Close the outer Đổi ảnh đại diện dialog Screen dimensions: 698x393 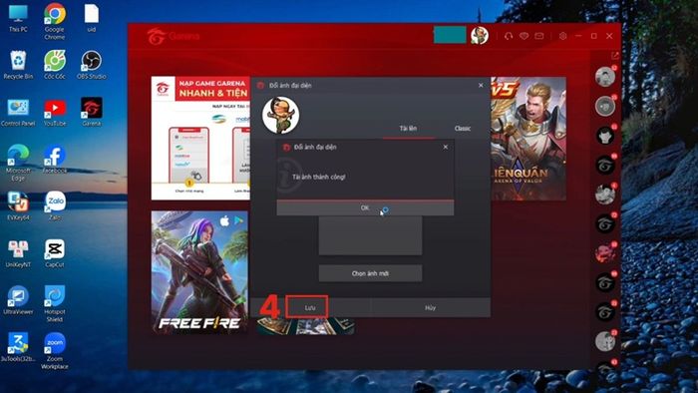tap(481, 85)
